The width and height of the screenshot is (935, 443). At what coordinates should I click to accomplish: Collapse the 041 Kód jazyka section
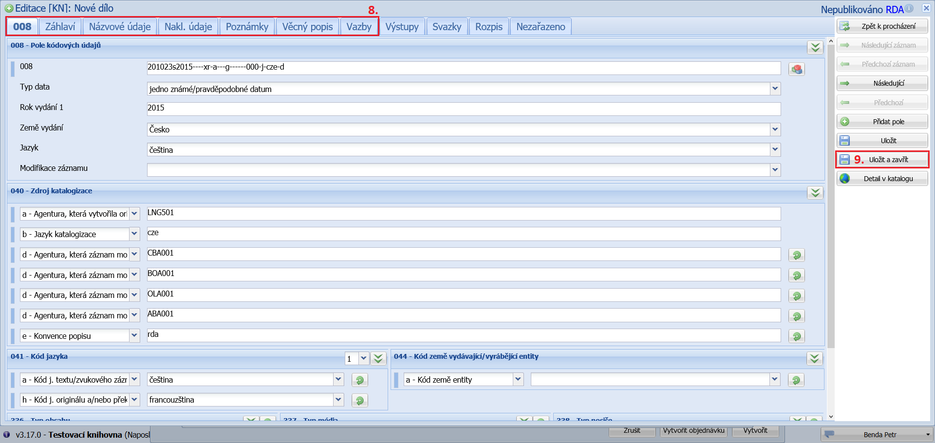click(x=378, y=359)
